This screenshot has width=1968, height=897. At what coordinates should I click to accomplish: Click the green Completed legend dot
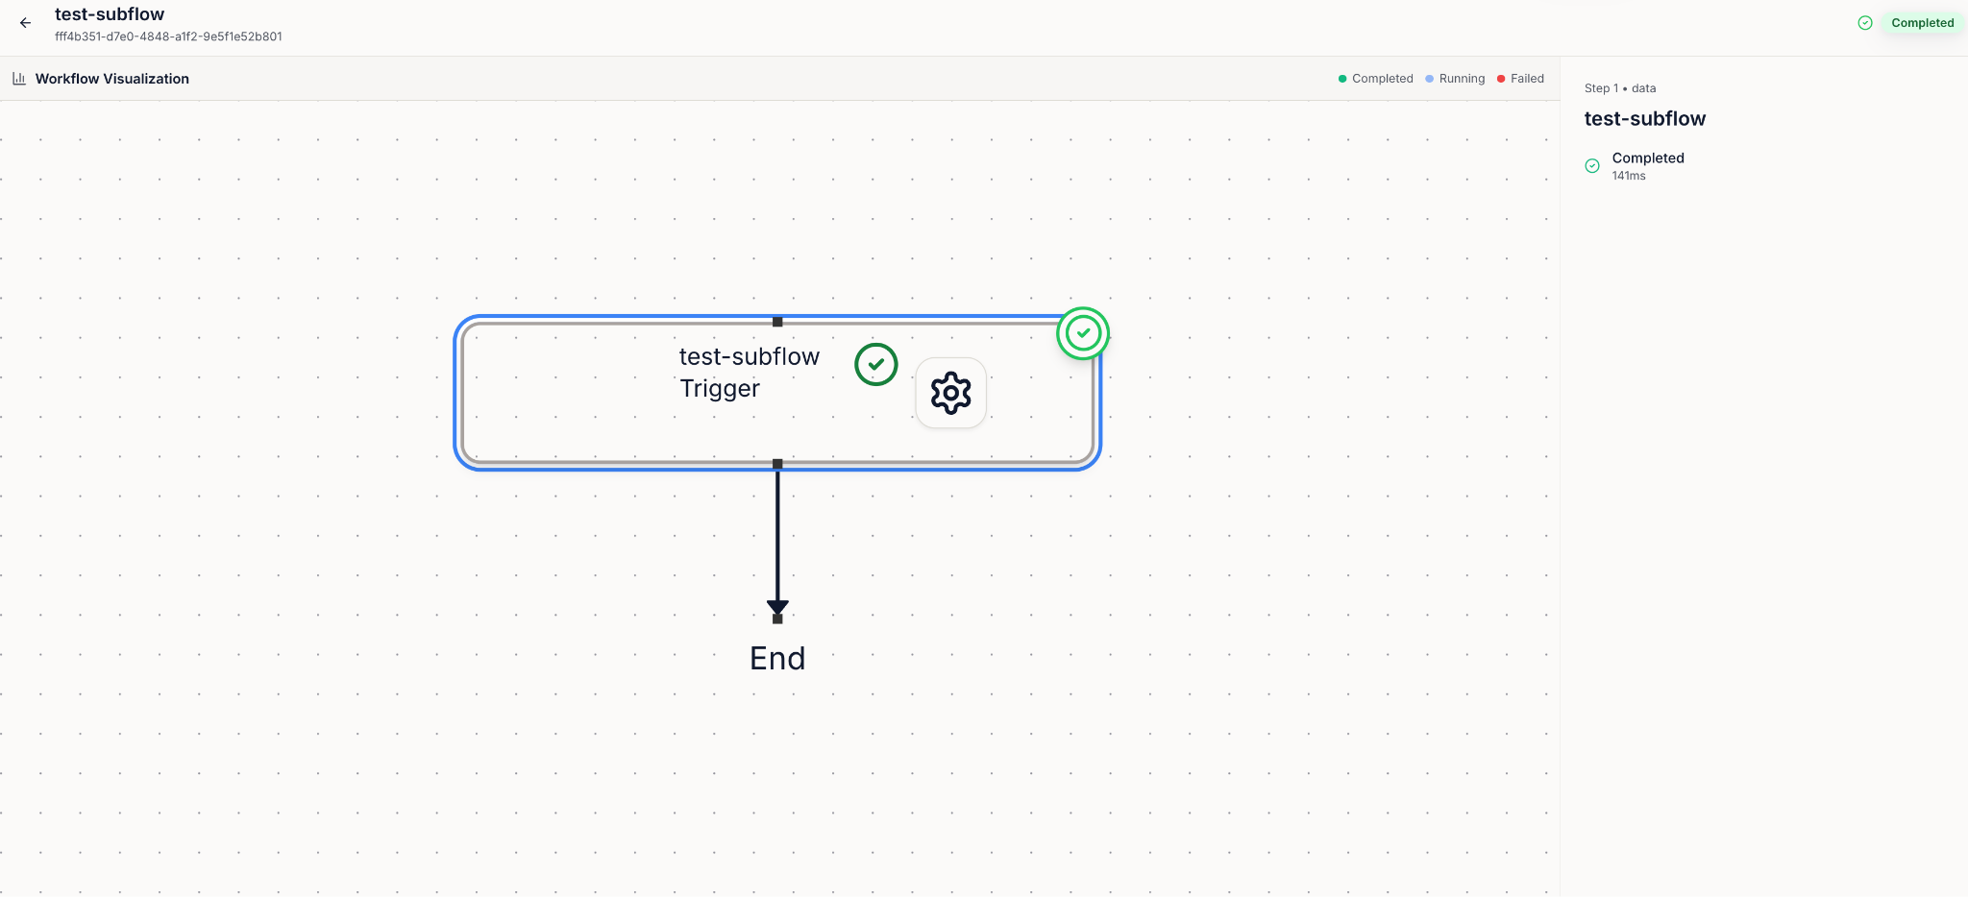click(x=1342, y=79)
